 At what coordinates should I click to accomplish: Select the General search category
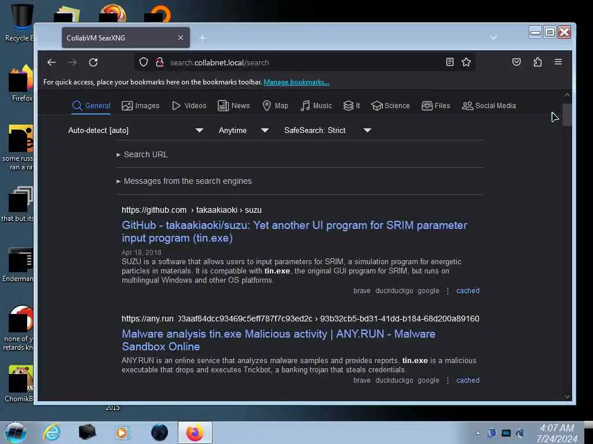(x=91, y=106)
